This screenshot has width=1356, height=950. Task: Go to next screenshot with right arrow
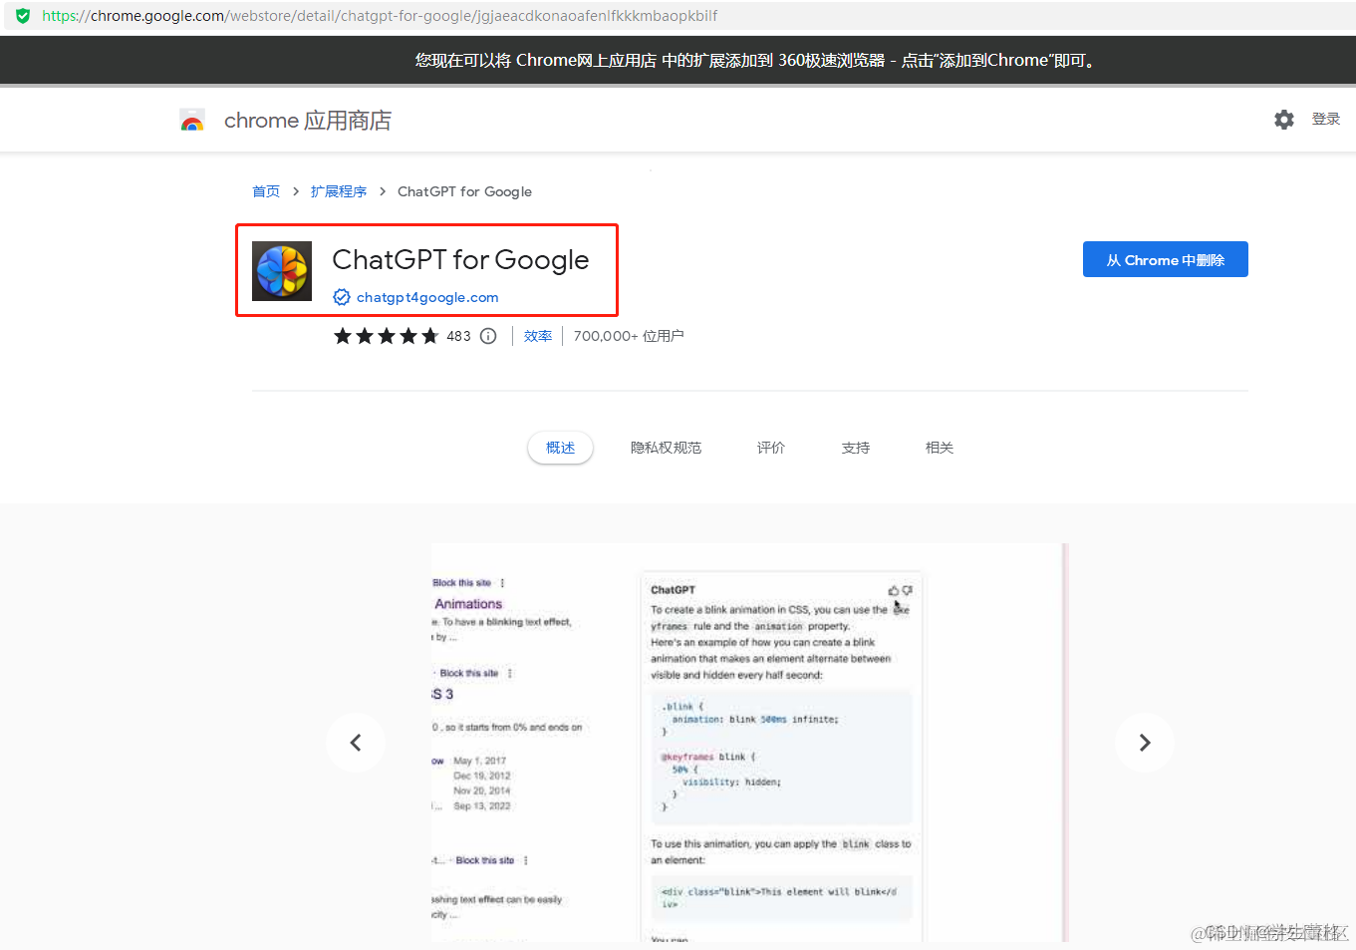click(1145, 743)
